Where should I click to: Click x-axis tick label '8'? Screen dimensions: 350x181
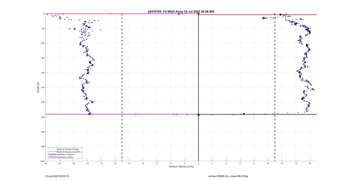click(x=254, y=163)
